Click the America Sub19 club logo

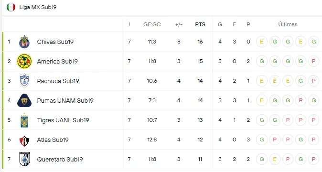pyautogui.click(x=24, y=61)
